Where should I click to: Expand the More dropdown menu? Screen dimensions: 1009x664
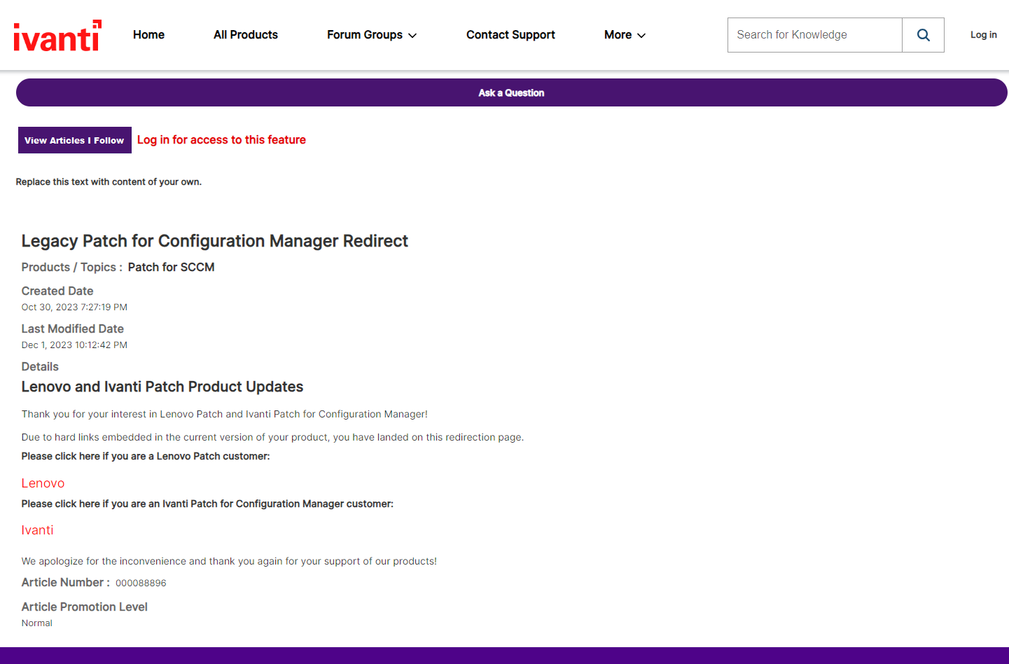625,35
